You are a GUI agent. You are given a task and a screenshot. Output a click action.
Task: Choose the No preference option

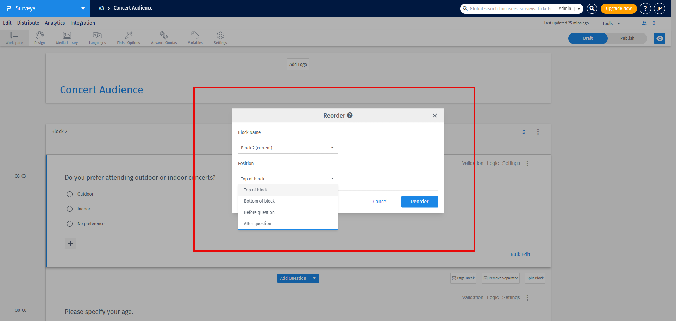coord(69,223)
